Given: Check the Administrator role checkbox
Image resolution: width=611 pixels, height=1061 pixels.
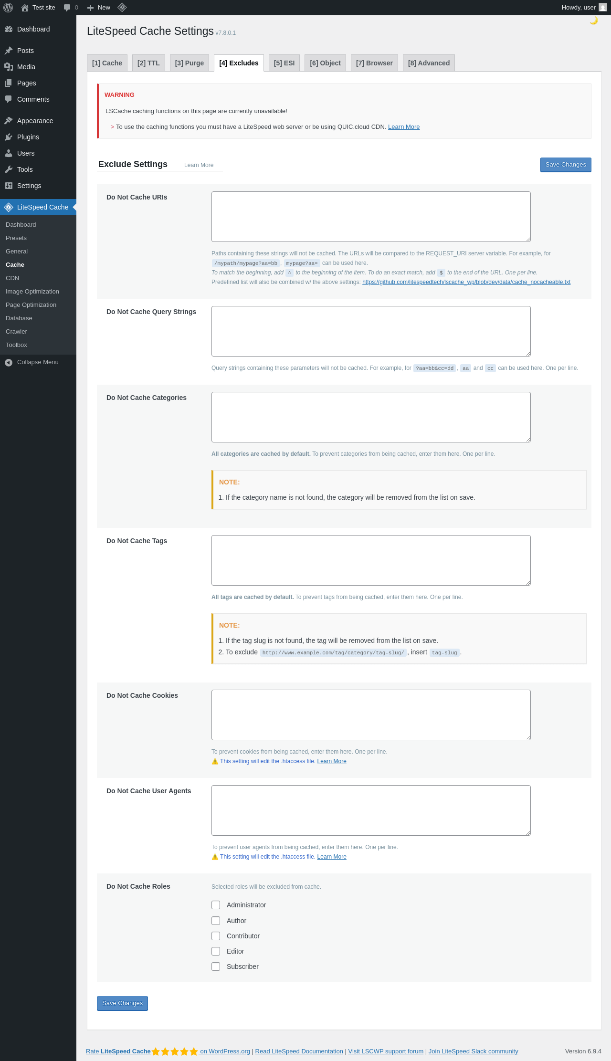Looking at the screenshot, I should pos(216,905).
